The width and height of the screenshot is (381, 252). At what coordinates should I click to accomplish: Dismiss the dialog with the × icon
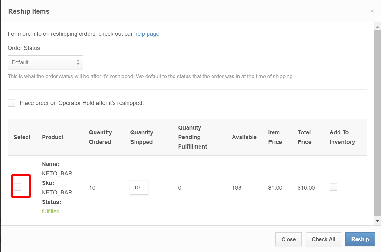372,11
